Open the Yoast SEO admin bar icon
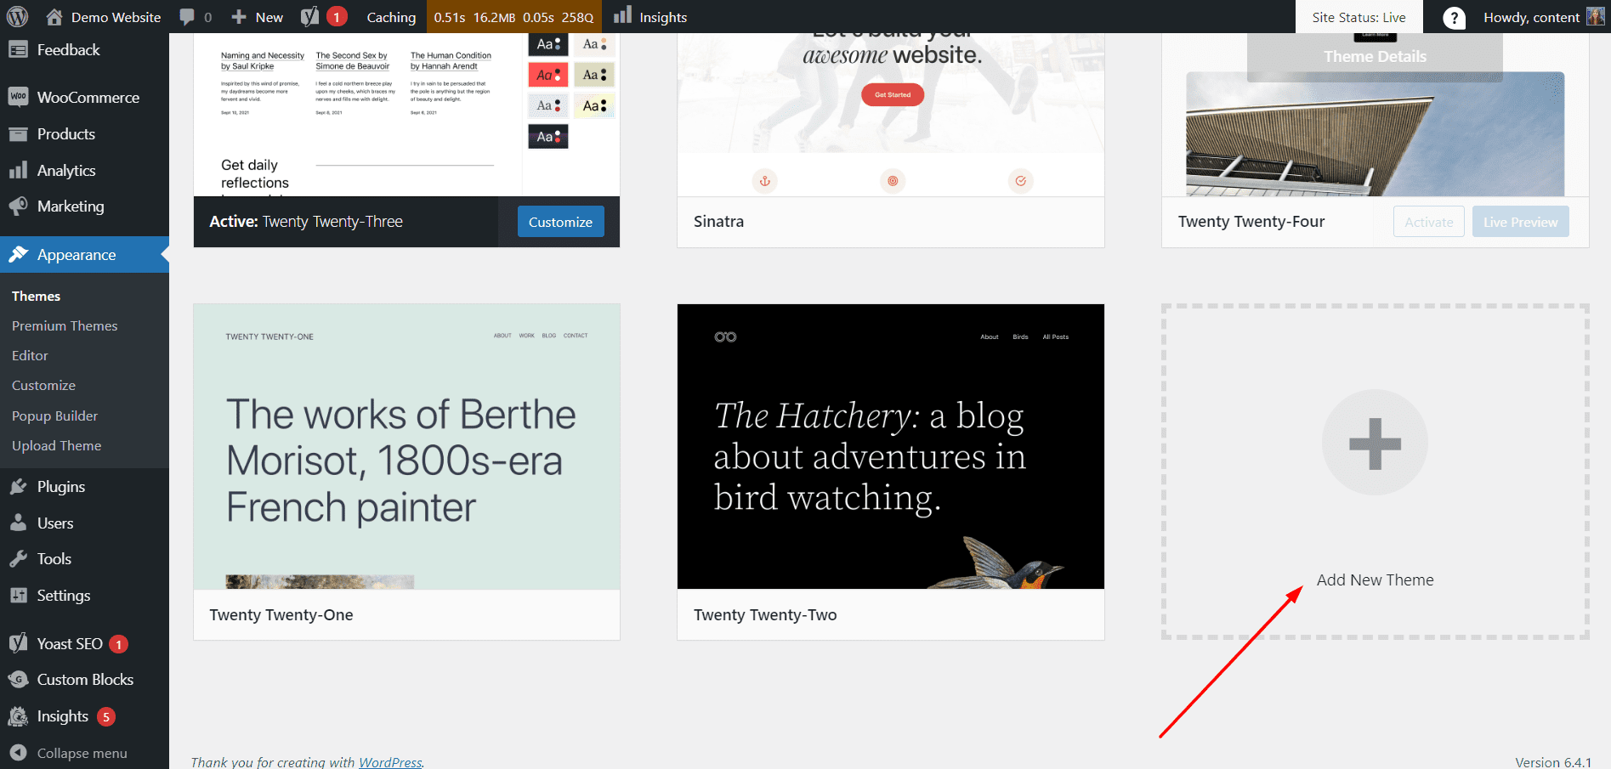 pyautogui.click(x=310, y=17)
